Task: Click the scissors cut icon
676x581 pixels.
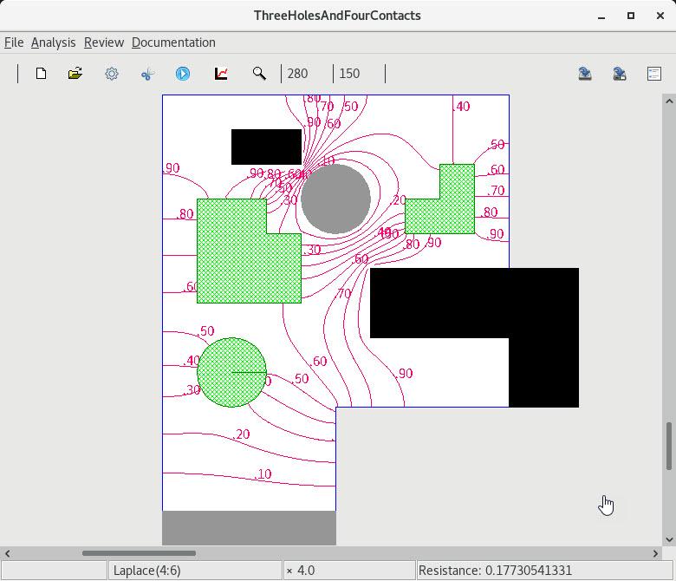Action: (x=147, y=74)
